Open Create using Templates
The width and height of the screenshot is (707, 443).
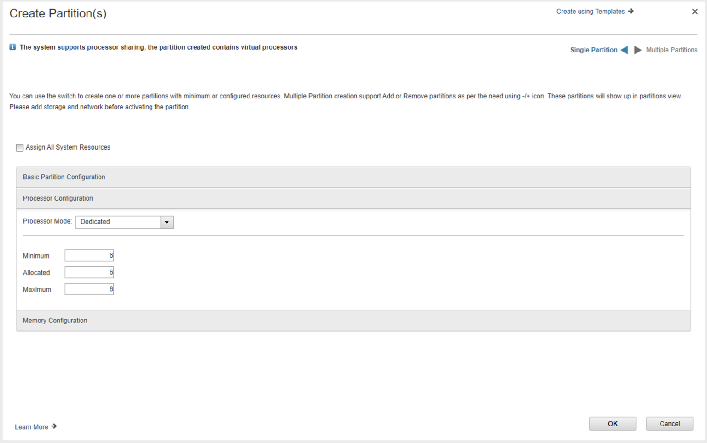(591, 11)
